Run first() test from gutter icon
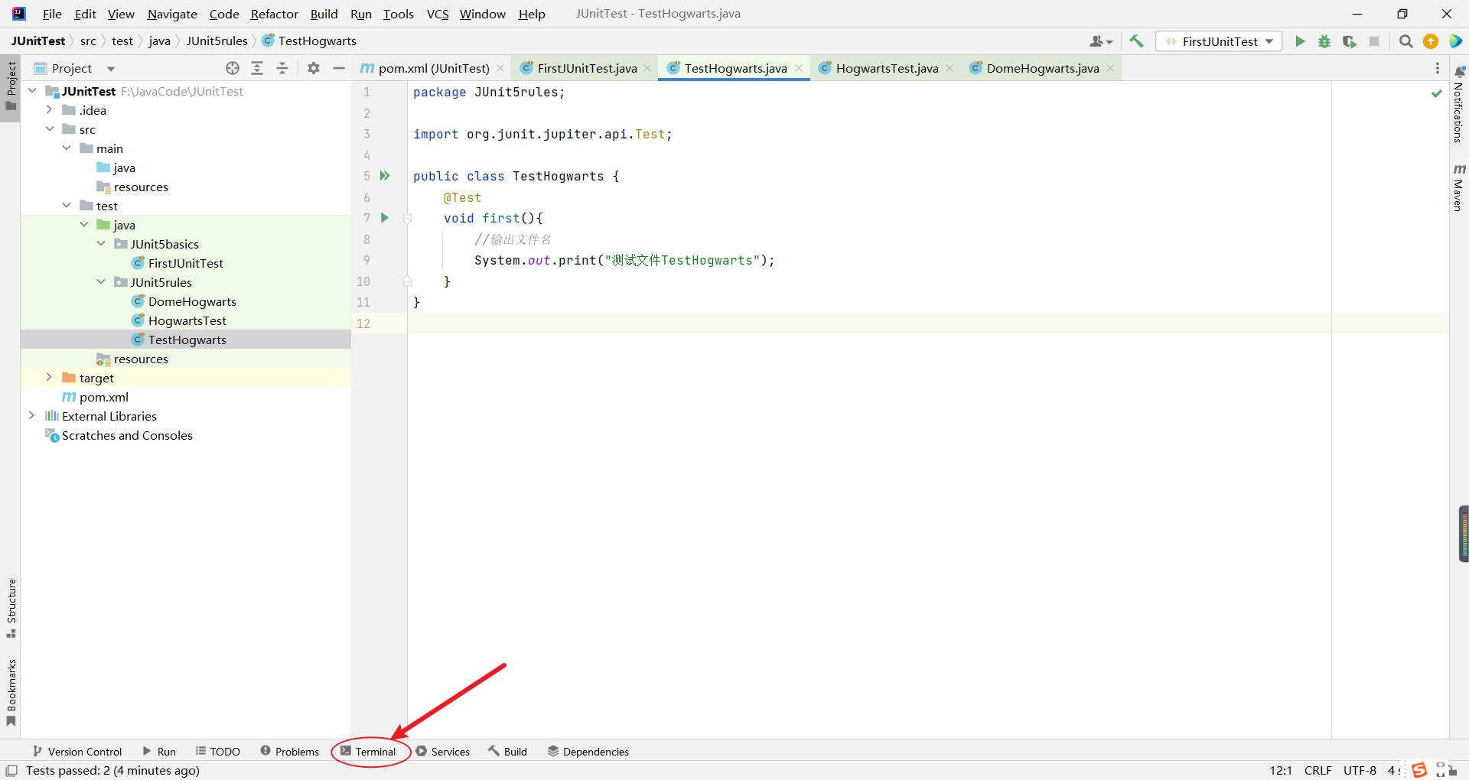 point(385,218)
